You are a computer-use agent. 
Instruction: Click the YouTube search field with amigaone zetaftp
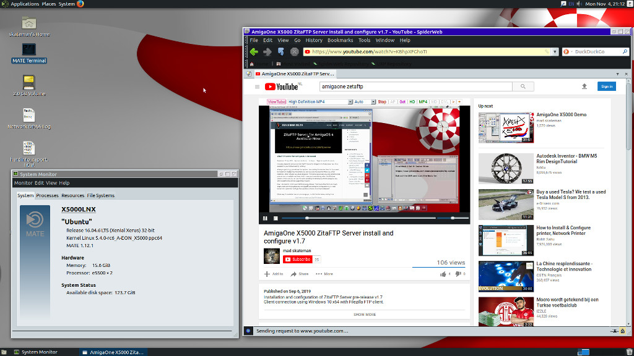(x=415, y=87)
